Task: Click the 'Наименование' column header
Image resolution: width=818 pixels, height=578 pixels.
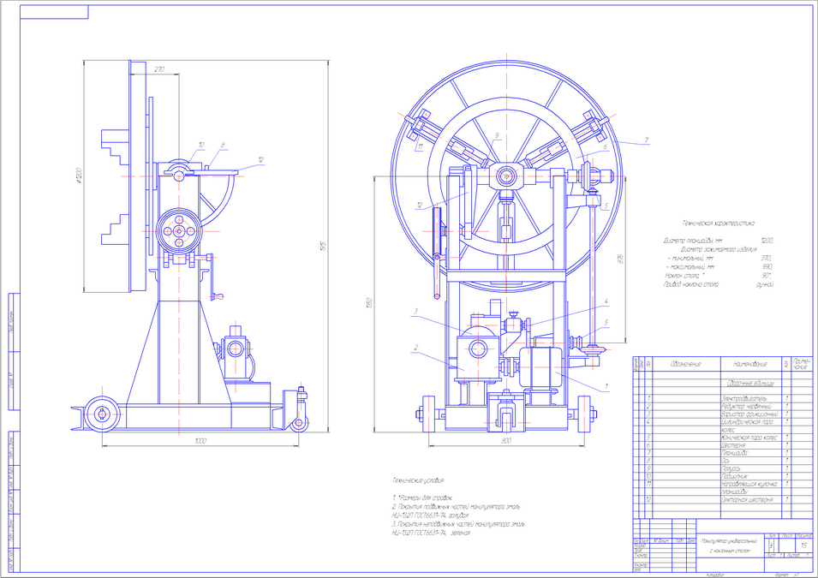Action: pos(749,364)
